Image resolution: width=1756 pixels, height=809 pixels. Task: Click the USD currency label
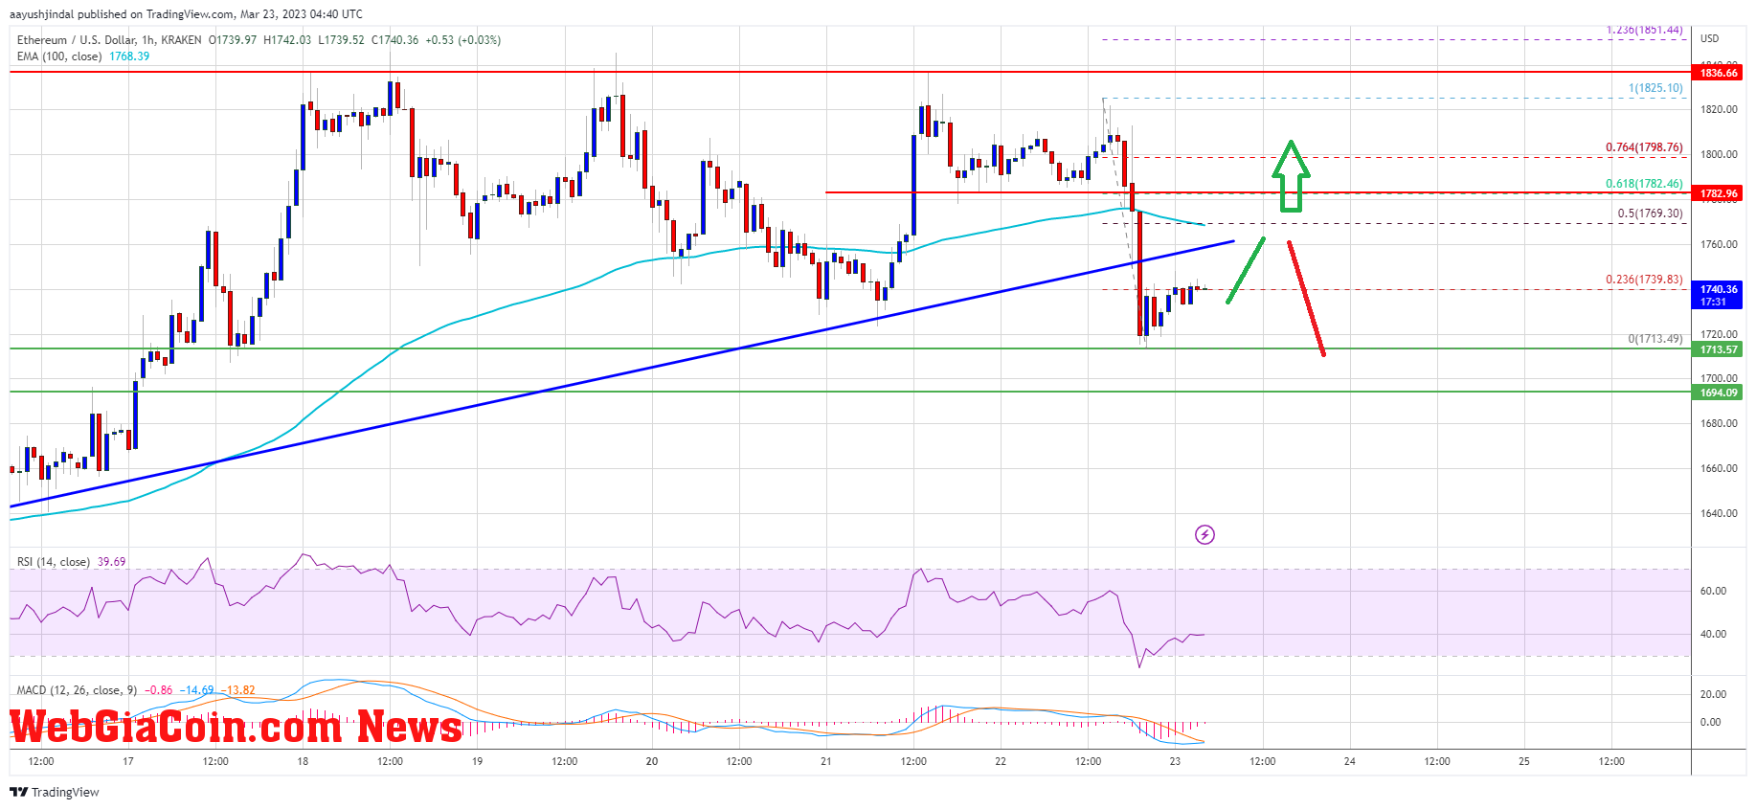pyautogui.click(x=1709, y=38)
